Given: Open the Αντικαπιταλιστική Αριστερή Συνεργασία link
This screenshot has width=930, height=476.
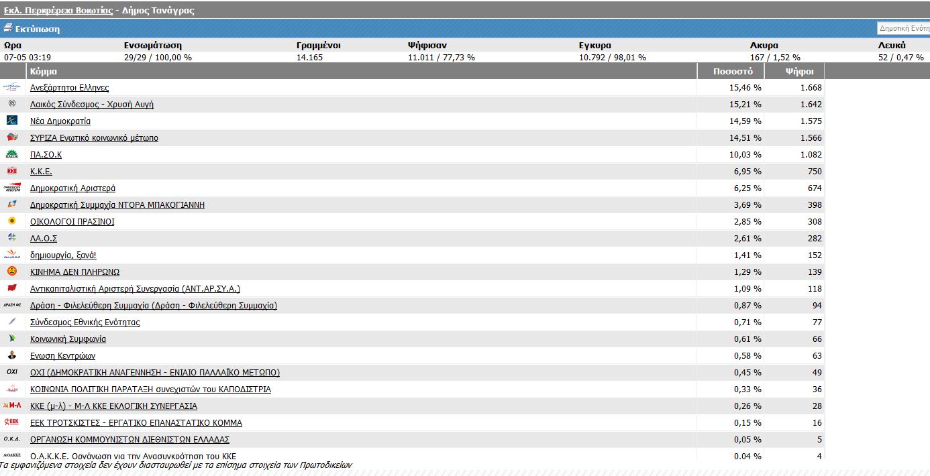Looking at the screenshot, I should [x=135, y=289].
